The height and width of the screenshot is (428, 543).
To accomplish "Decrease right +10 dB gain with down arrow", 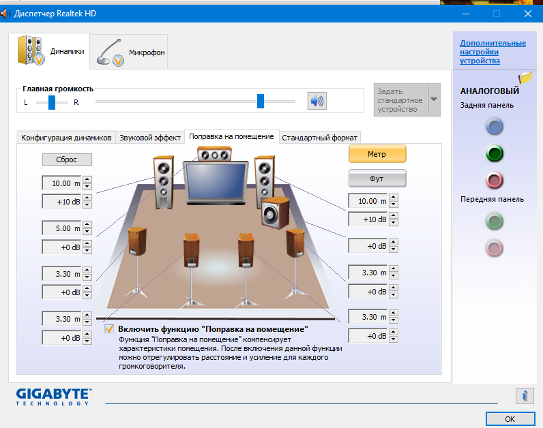I will pyautogui.click(x=394, y=223).
